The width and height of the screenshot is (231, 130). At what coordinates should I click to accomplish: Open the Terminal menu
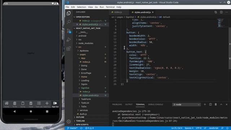pyautogui.click(x=110, y=7)
